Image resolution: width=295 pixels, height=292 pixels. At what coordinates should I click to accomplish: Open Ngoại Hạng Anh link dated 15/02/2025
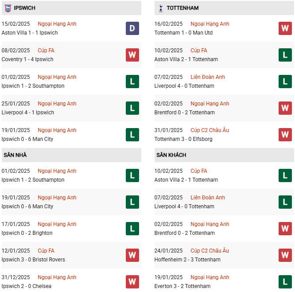pos(57,24)
